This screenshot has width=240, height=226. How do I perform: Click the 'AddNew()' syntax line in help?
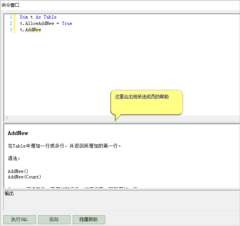[20, 171]
